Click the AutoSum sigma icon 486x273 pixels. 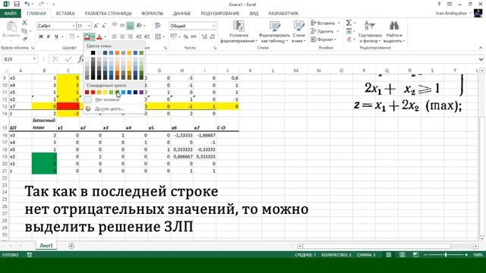point(349,23)
